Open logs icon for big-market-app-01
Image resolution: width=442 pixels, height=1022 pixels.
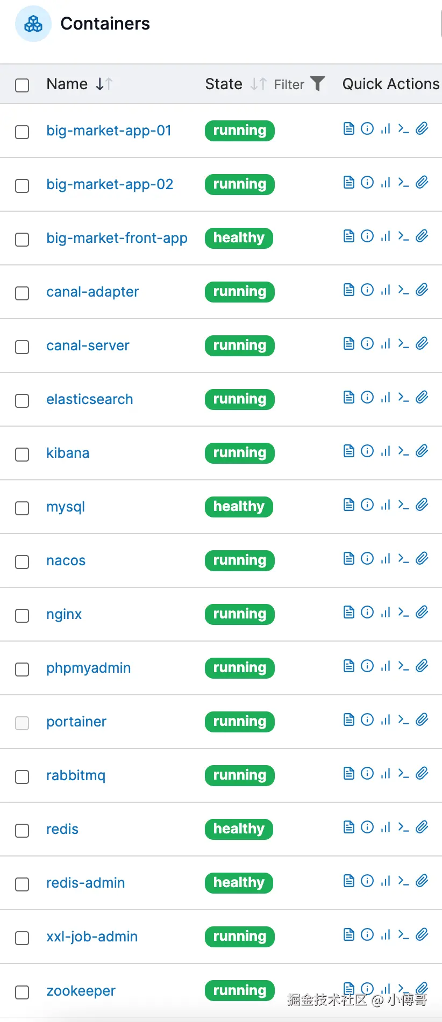pos(349,128)
